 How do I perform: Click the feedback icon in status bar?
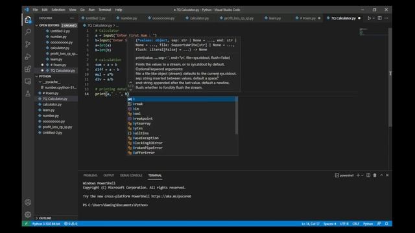(x=379, y=224)
